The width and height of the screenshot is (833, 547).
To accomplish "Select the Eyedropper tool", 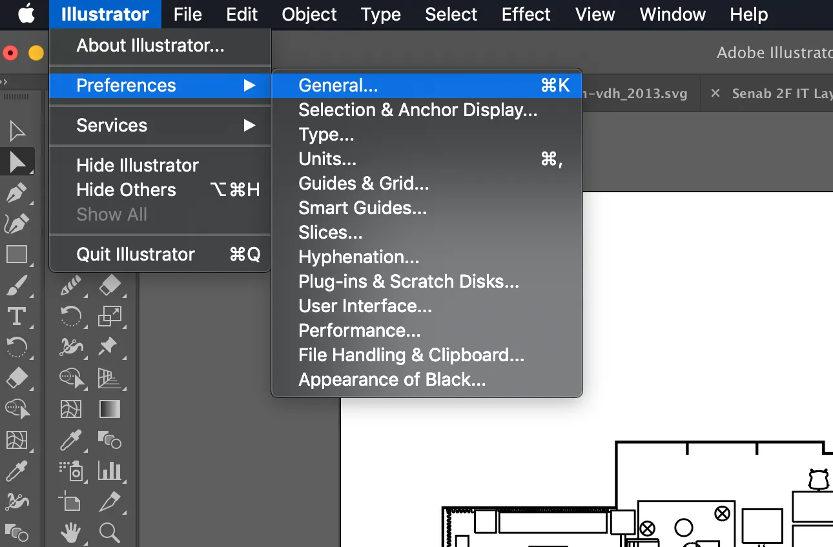I will [71, 441].
